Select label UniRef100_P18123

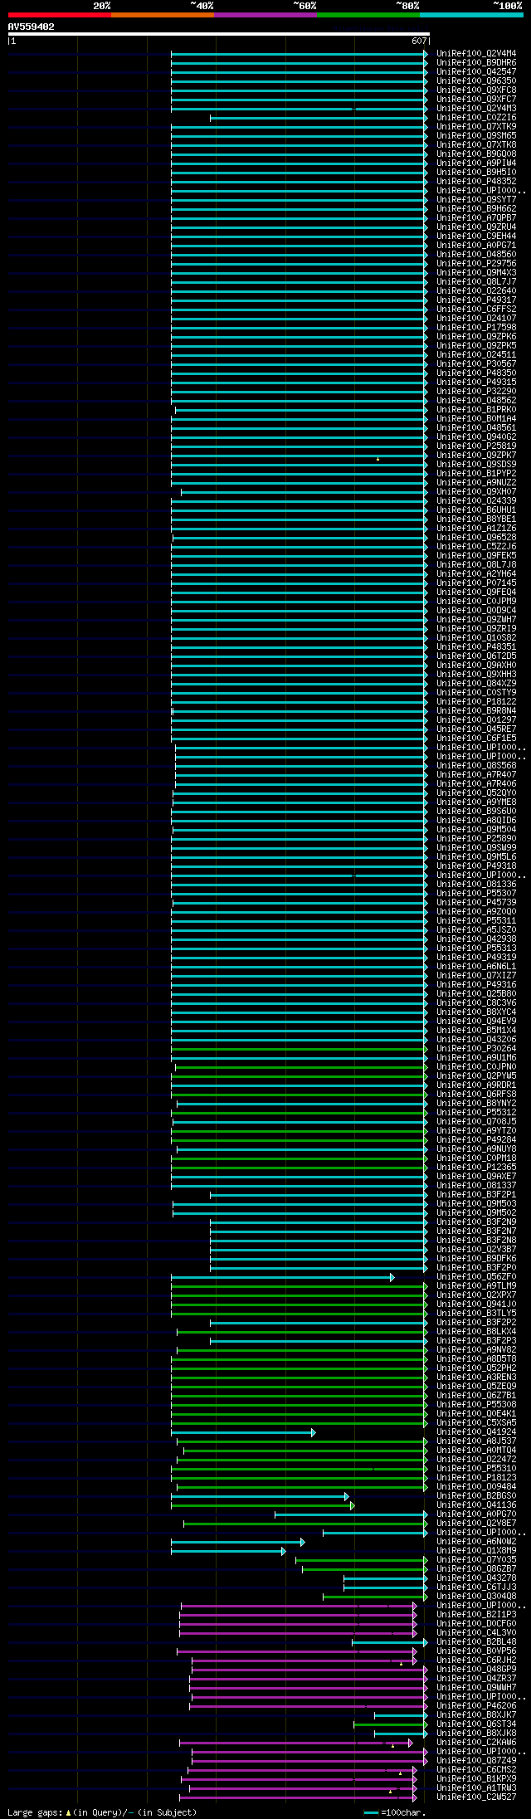tap(476, 1477)
